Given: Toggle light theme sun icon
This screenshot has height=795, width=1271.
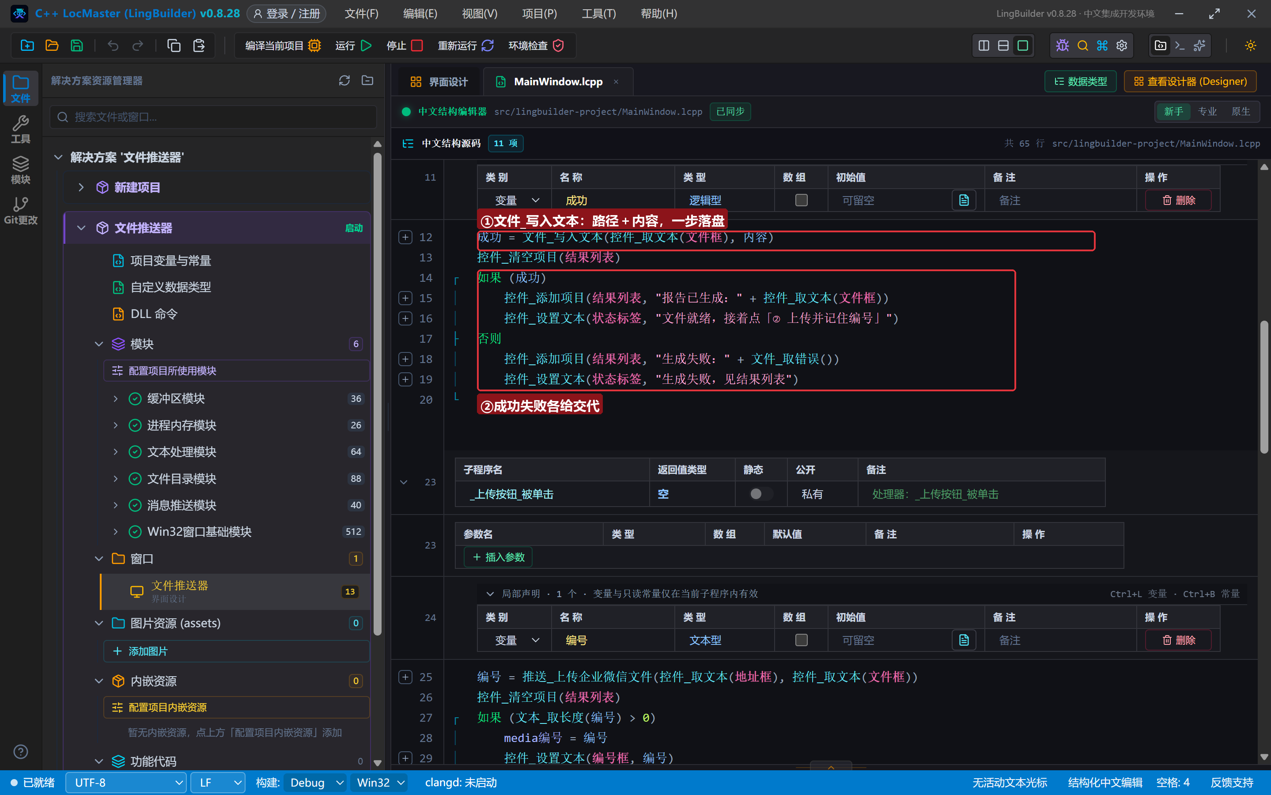Looking at the screenshot, I should click(1251, 46).
